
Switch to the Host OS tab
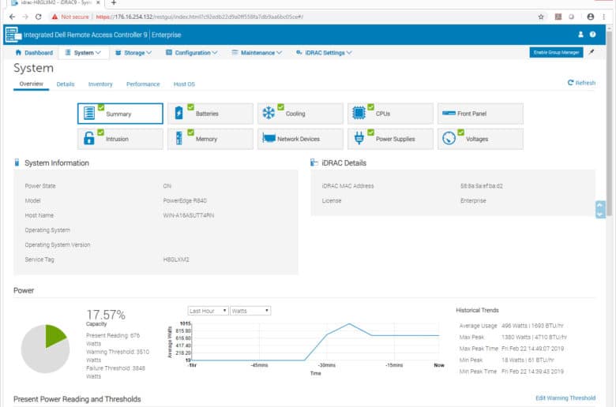tap(184, 84)
